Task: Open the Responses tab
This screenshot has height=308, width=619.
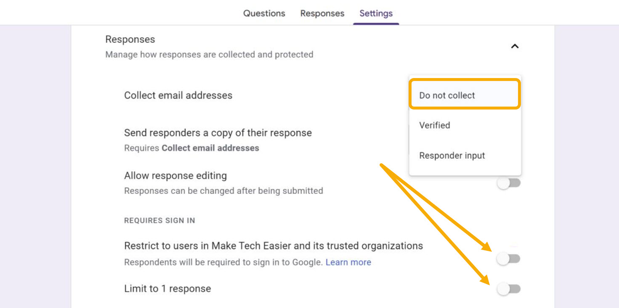Action: (322, 13)
